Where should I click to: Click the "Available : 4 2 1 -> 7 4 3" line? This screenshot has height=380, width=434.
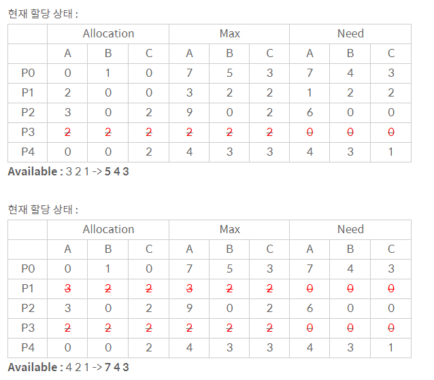point(68,367)
